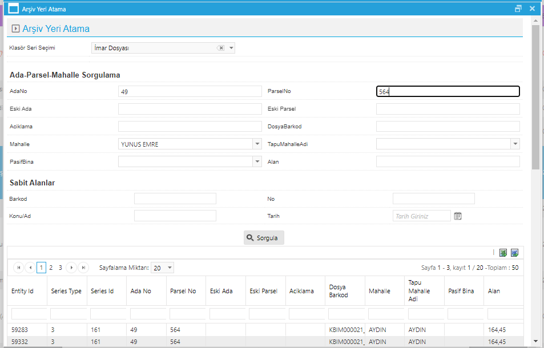
Task: Sort by the Ada No column header
Action: (x=141, y=291)
